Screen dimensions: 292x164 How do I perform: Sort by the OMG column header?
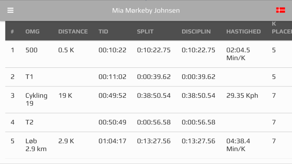(x=32, y=32)
